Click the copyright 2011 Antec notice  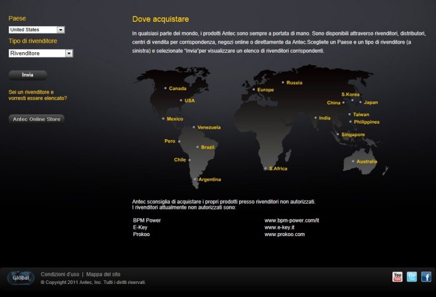[x=93, y=282]
